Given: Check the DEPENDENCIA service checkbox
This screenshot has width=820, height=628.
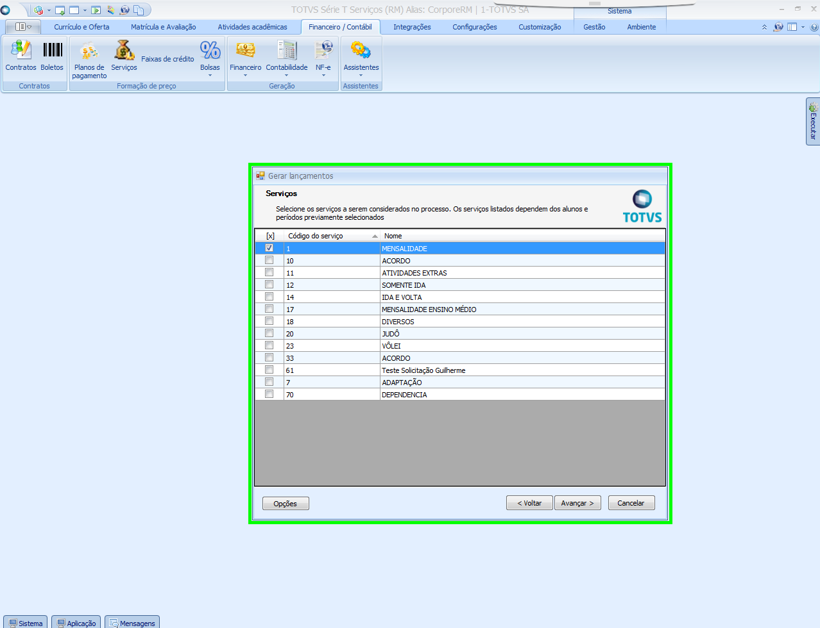Looking at the screenshot, I should click(269, 394).
